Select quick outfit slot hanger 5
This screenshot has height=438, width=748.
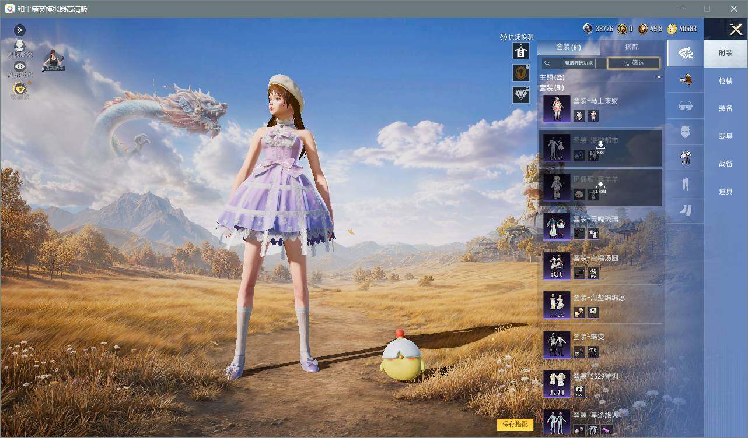click(x=520, y=51)
